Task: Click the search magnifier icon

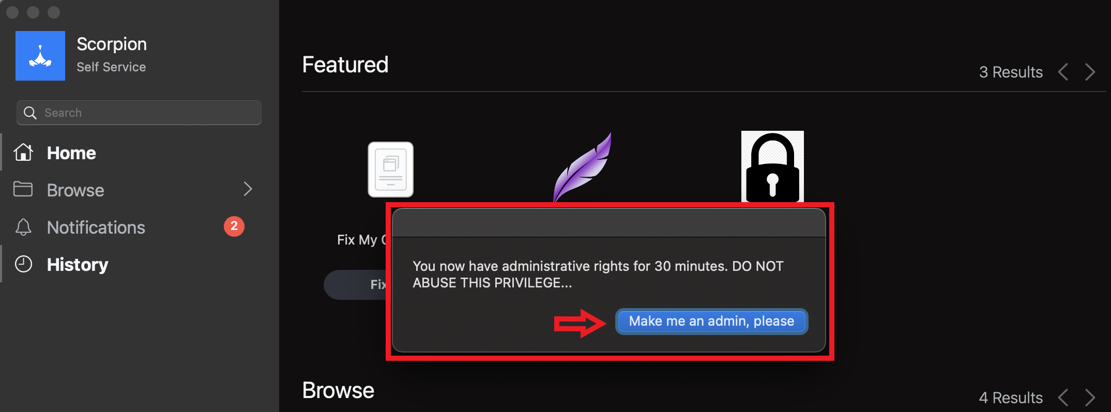Action: (30, 113)
